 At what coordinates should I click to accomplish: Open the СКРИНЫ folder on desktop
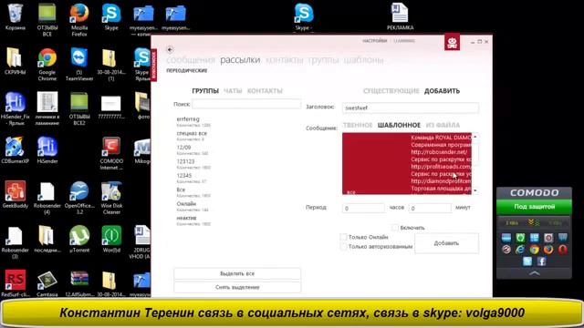pyautogui.click(x=16, y=61)
